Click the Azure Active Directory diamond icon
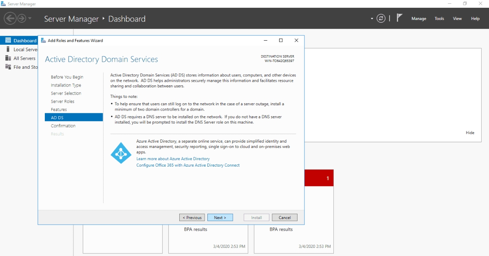 [x=121, y=153]
